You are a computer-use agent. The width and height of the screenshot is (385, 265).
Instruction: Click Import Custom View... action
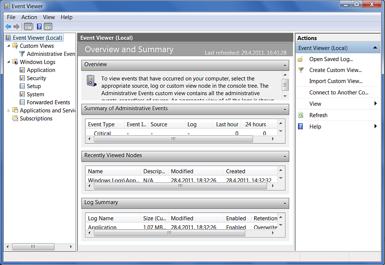(x=336, y=81)
